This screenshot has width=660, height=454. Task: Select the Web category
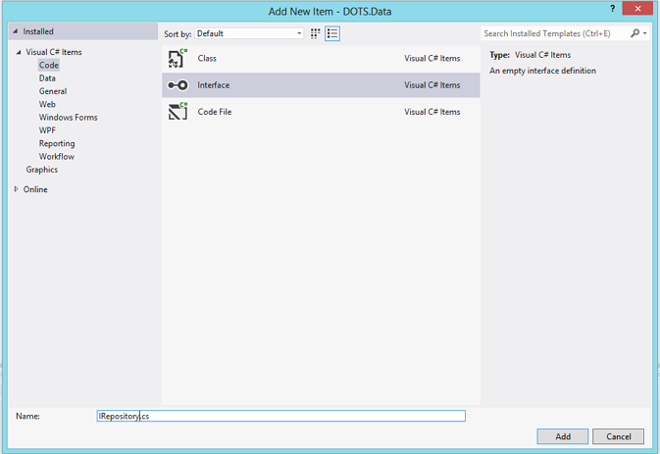(x=47, y=104)
